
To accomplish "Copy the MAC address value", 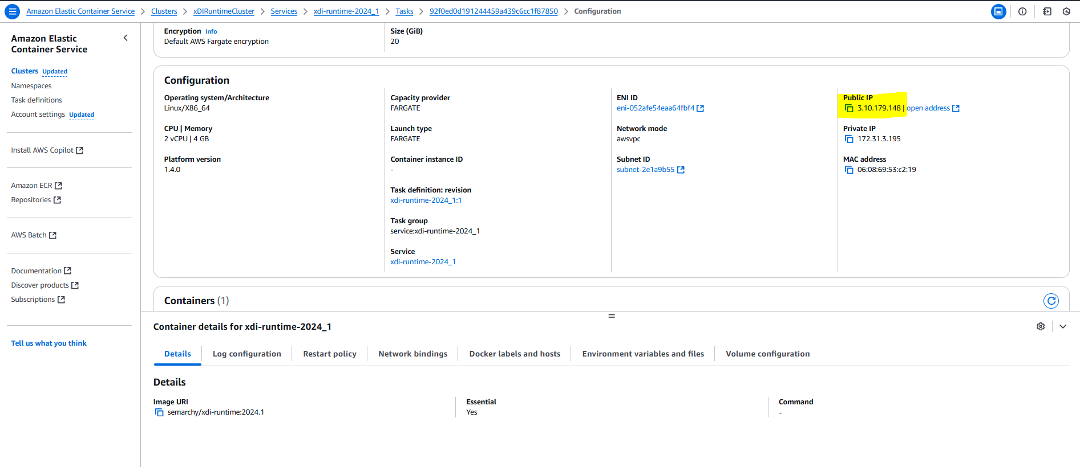I will coord(848,170).
